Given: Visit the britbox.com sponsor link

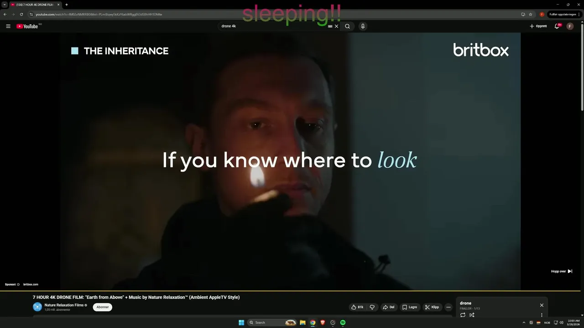Looking at the screenshot, I should tap(31, 284).
